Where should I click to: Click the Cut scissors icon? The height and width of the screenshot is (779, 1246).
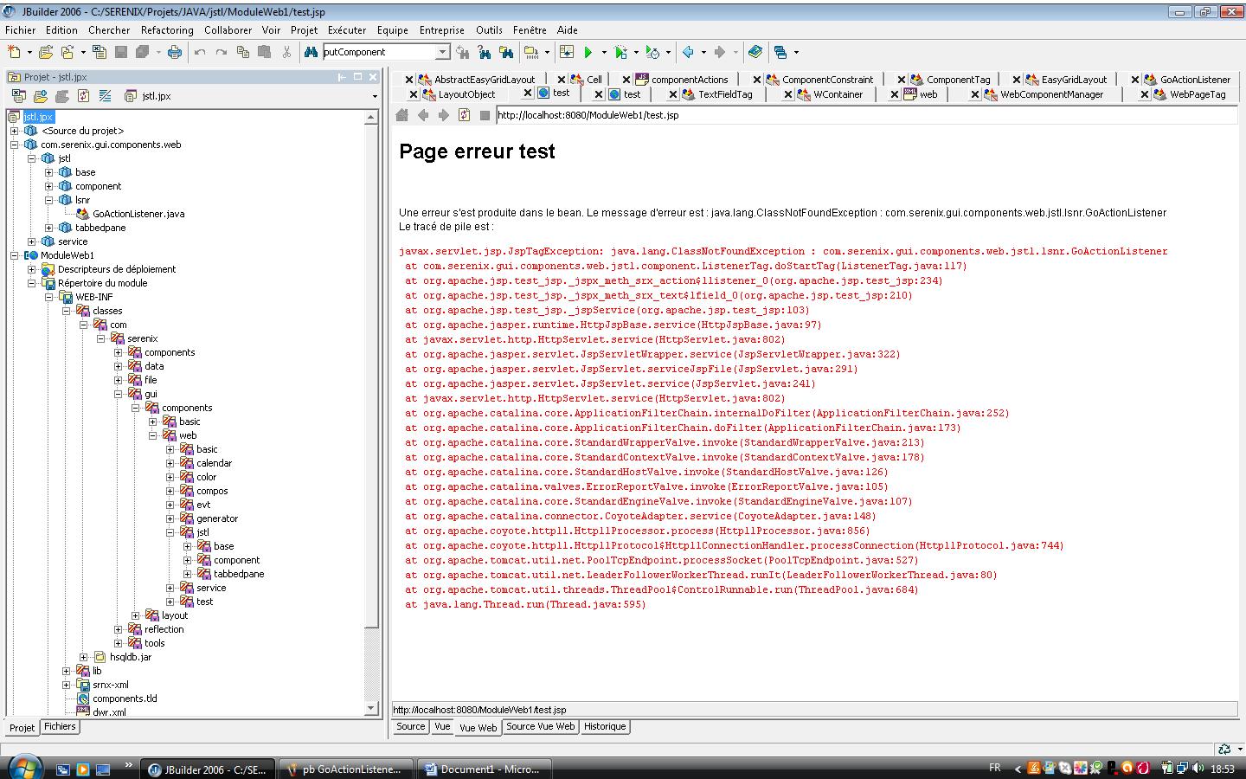point(286,52)
